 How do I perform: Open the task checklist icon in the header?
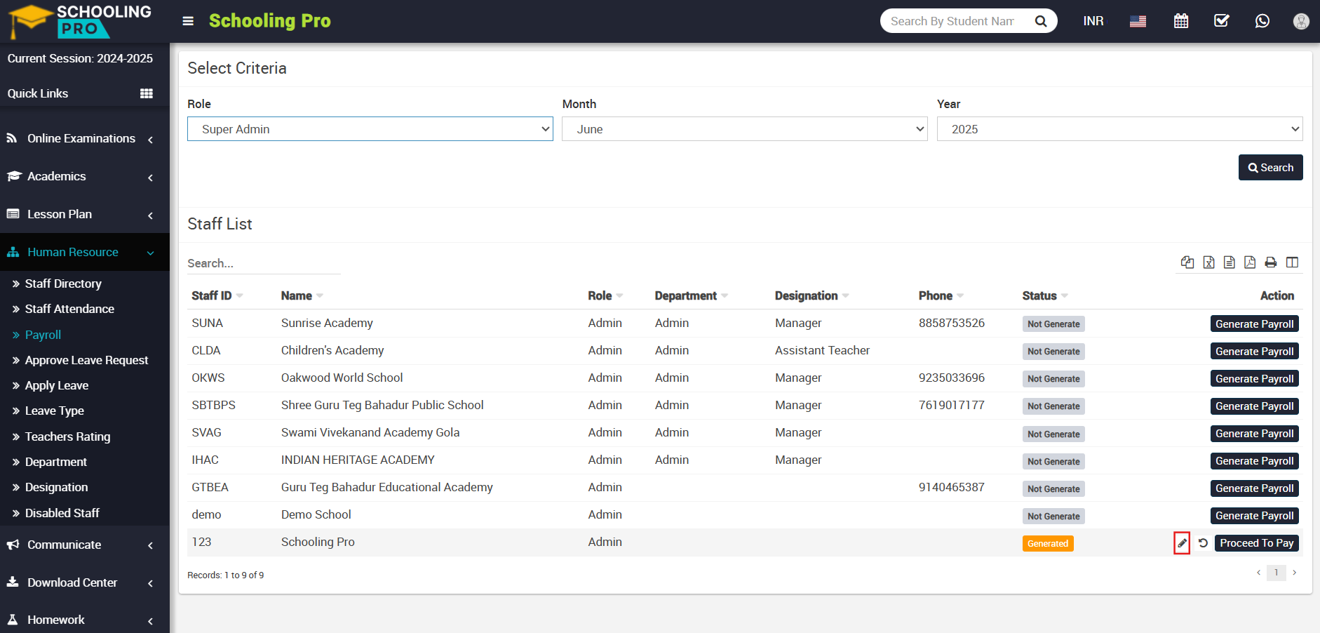tap(1222, 21)
